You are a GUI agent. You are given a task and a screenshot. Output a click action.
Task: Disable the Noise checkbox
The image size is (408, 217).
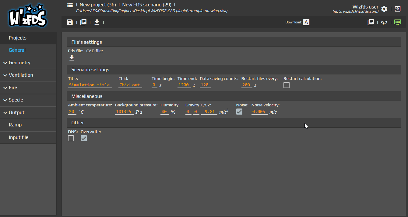click(239, 112)
